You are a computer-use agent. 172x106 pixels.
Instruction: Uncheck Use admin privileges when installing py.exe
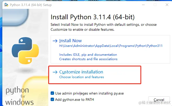coord(52,93)
